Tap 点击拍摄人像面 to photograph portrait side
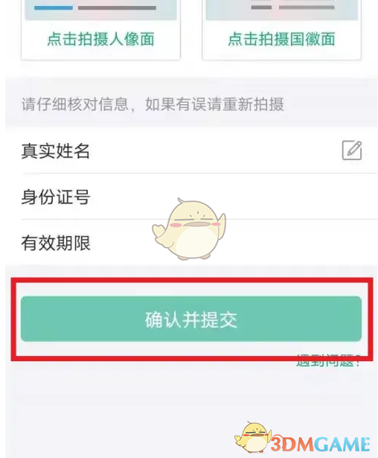 (100, 39)
